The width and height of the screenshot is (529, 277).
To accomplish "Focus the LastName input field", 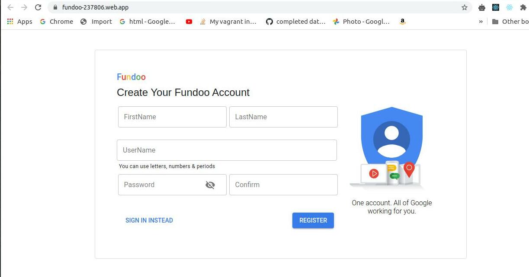I will coord(283,117).
